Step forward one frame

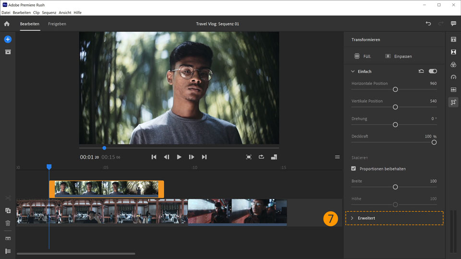(x=192, y=157)
